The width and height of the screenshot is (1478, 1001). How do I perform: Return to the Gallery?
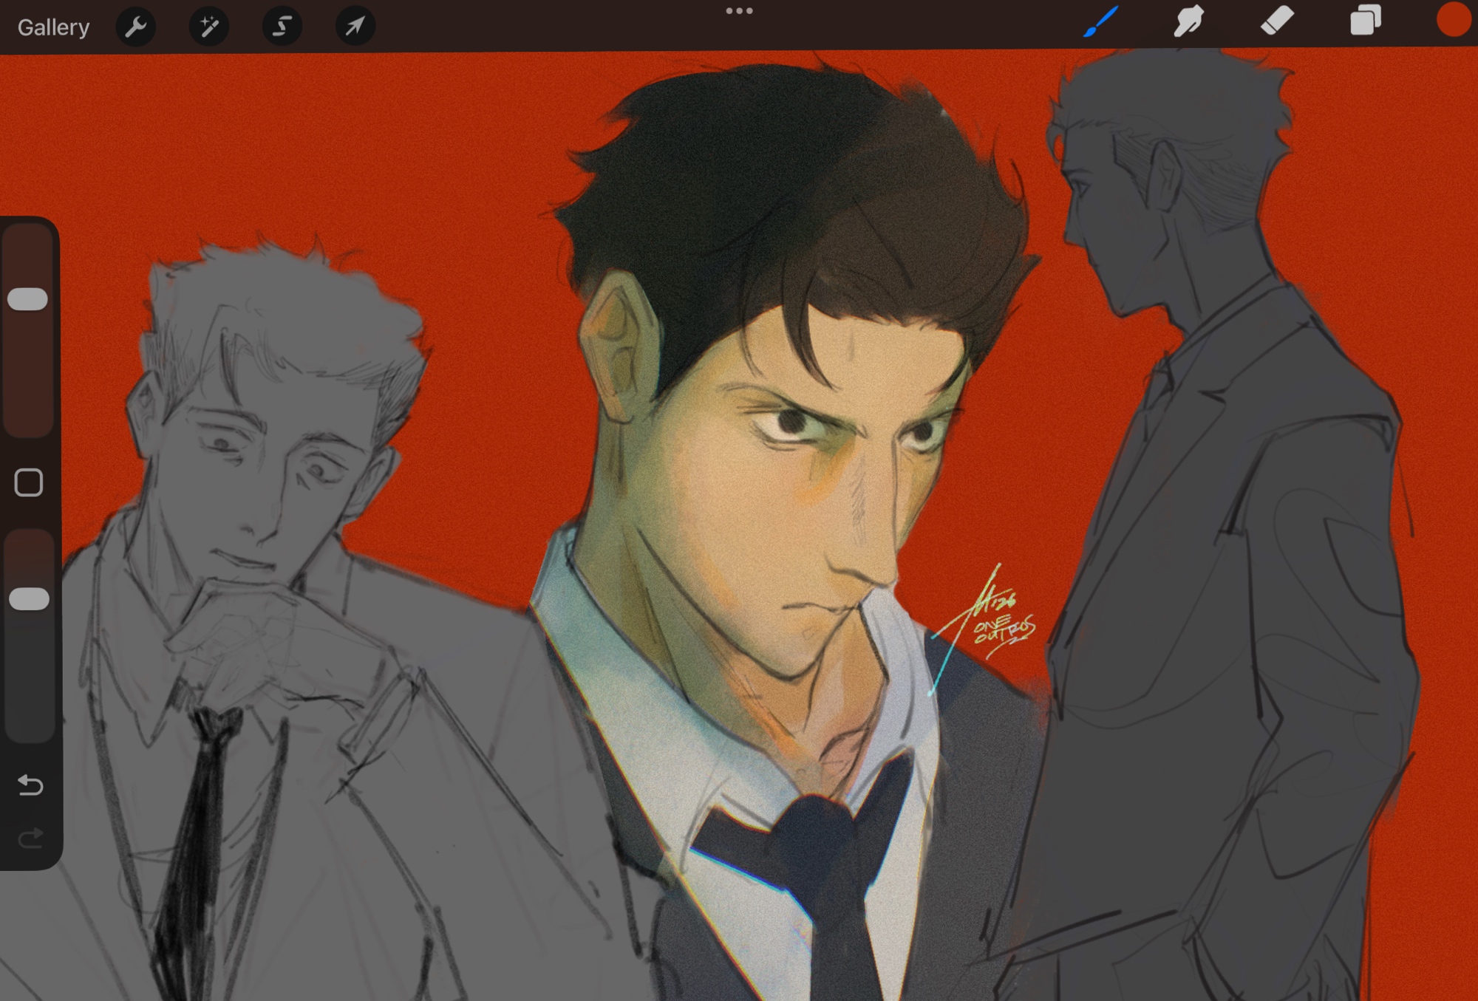(x=53, y=27)
